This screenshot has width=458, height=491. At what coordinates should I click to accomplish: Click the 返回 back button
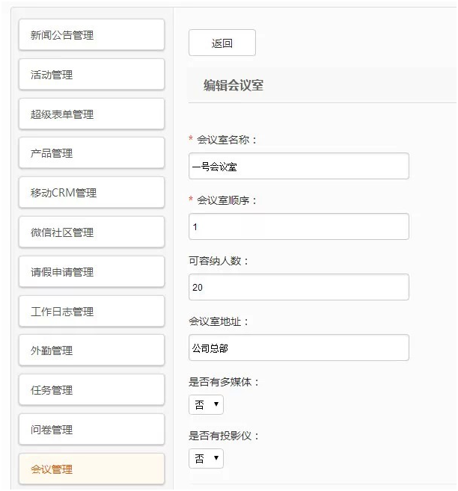[222, 43]
